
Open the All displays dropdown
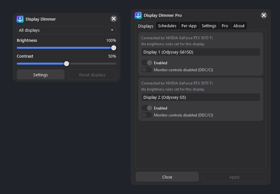click(x=67, y=30)
